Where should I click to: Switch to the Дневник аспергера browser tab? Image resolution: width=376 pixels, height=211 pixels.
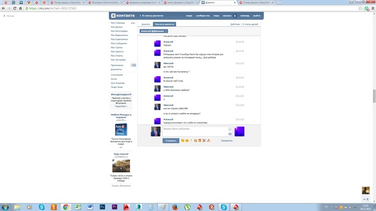pos(143,2)
